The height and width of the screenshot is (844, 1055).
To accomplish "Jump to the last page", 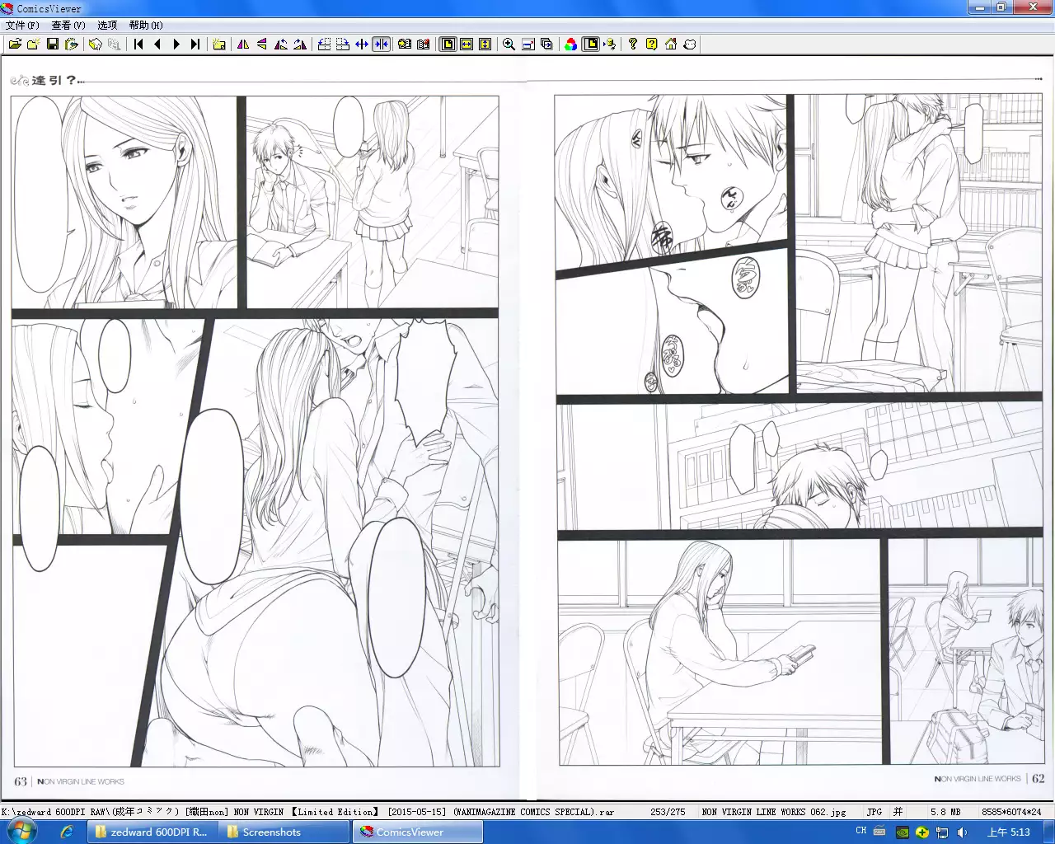I will pyautogui.click(x=195, y=45).
